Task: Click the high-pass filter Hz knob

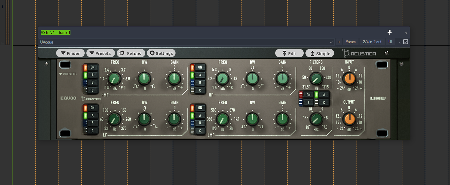Action: tap(316, 79)
